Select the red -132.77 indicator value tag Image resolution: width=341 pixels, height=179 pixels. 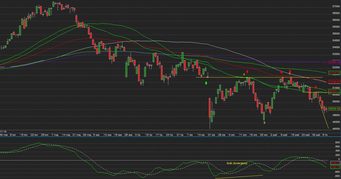[335, 163]
